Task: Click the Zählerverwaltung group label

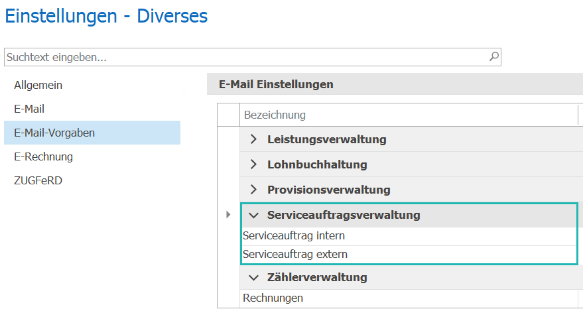Action: coord(317,277)
